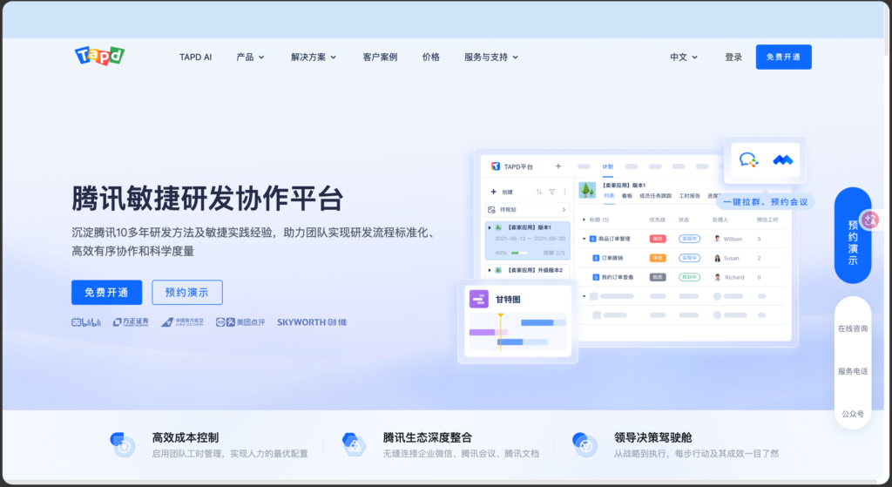Viewport: 892px width, 487px height.
Task: Click the 美团点评 customer logo
Action: pos(240,322)
